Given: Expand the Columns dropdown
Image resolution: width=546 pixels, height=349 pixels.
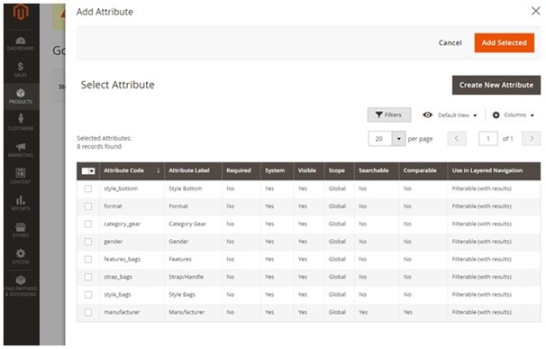Looking at the screenshot, I should pyautogui.click(x=532, y=115).
